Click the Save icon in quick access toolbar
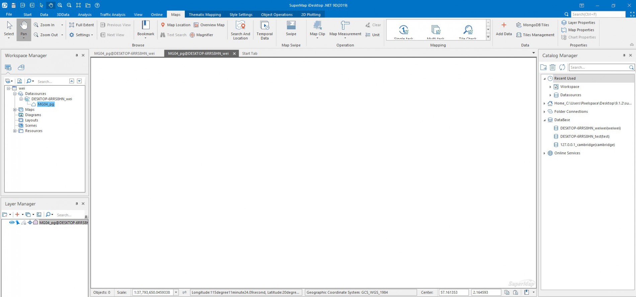The width and height of the screenshot is (636, 297). (13, 5)
